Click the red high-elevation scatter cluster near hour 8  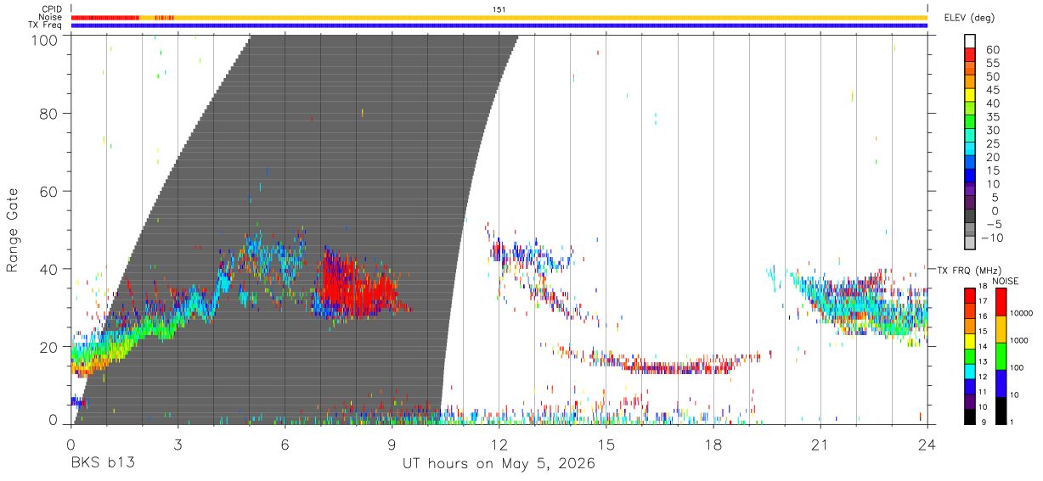coord(357,288)
